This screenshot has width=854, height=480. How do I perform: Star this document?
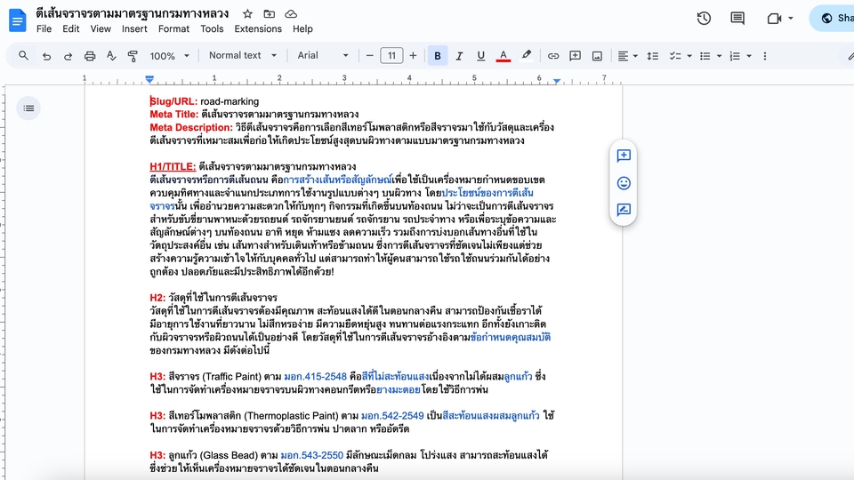point(247,13)
